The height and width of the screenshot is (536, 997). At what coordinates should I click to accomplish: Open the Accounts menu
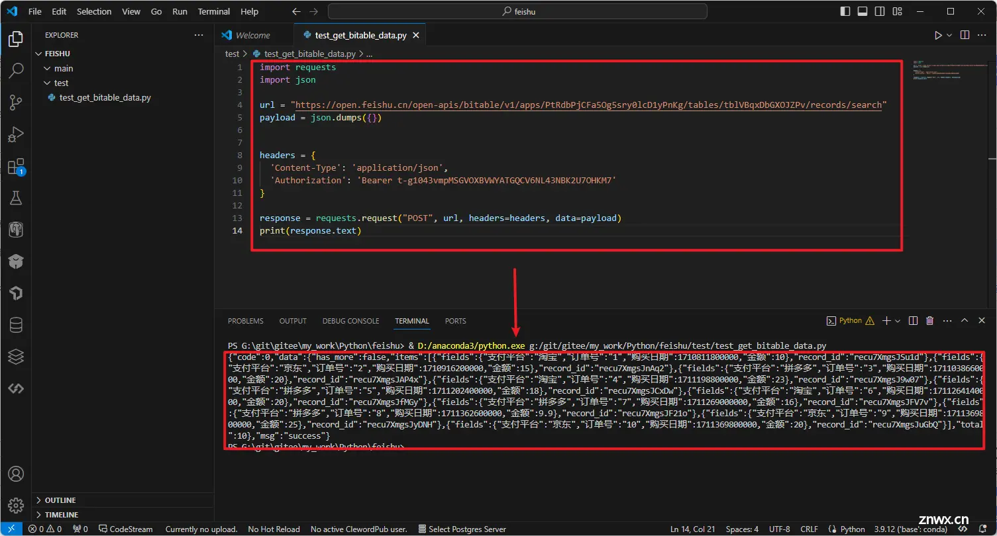pos(16,474)
